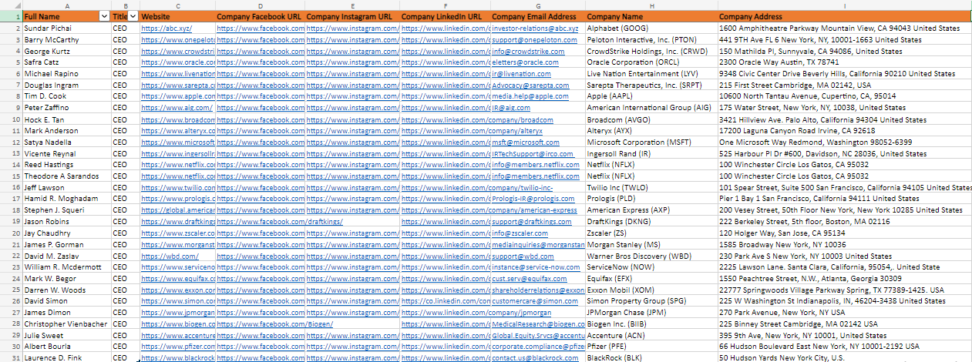
Task: Open the cust.serv@equifax.com email link
Action: tap(530, 279)
